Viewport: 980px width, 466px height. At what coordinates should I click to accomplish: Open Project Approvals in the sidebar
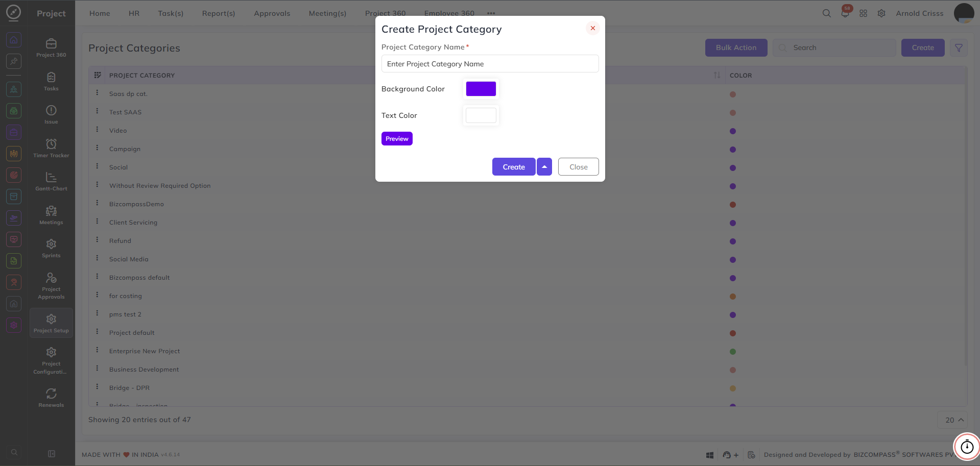[51, 286]
